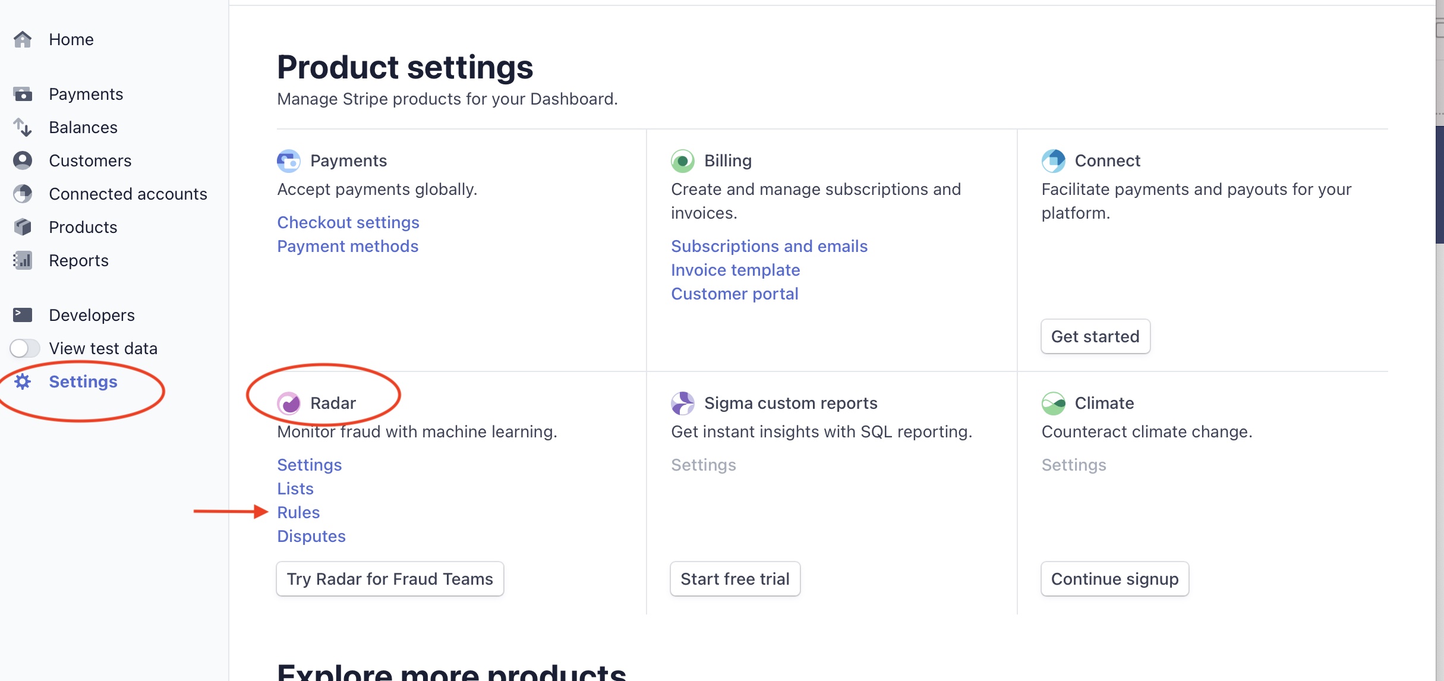Open Radar Settings link
Image resolution: width=1444 pixels, height=681 pixels.
tap(309, 465)
